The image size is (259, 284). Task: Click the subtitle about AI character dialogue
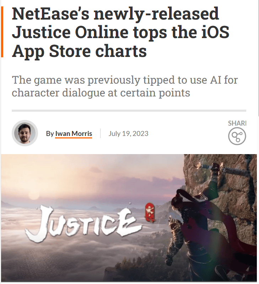[125, 86]
